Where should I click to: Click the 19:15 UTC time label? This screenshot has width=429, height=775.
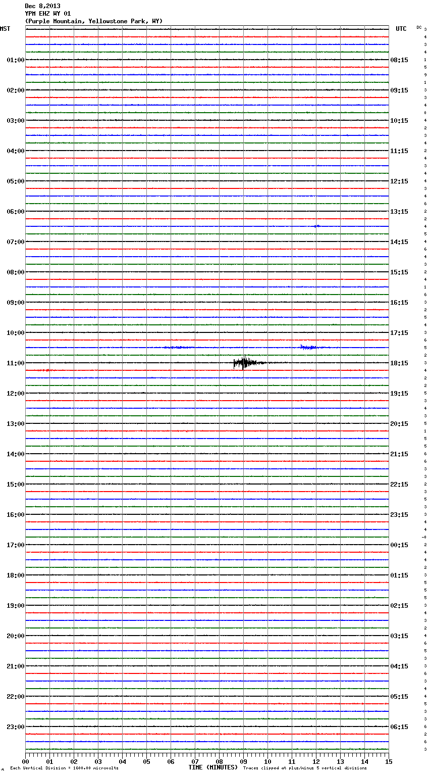(399, 394)
